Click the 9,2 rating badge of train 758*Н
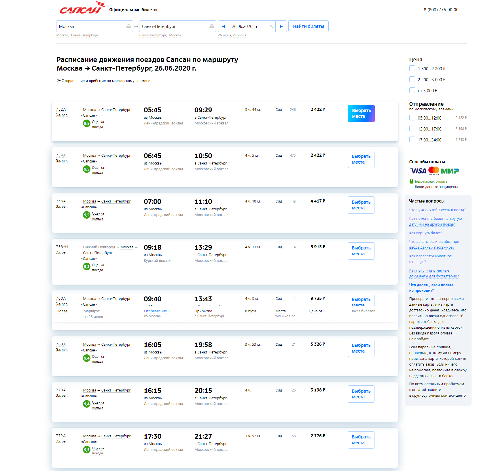This screenshot has width=492, height=471. click(87, 266)
